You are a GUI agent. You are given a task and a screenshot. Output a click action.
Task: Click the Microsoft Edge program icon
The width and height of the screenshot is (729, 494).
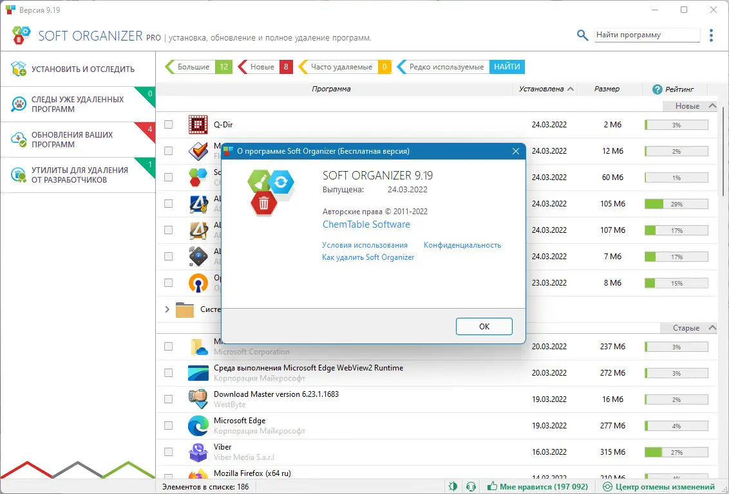[198, 426]
